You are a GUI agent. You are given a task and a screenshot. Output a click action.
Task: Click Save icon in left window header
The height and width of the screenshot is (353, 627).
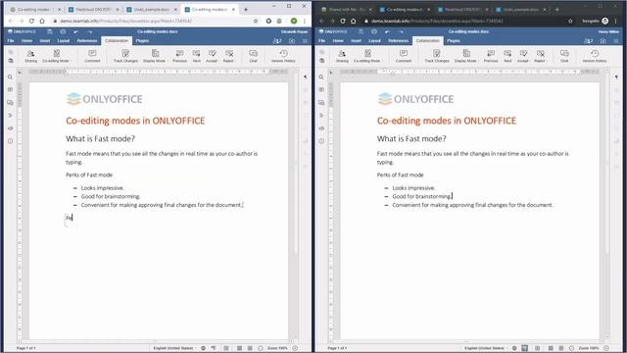(x=50, y=31)
